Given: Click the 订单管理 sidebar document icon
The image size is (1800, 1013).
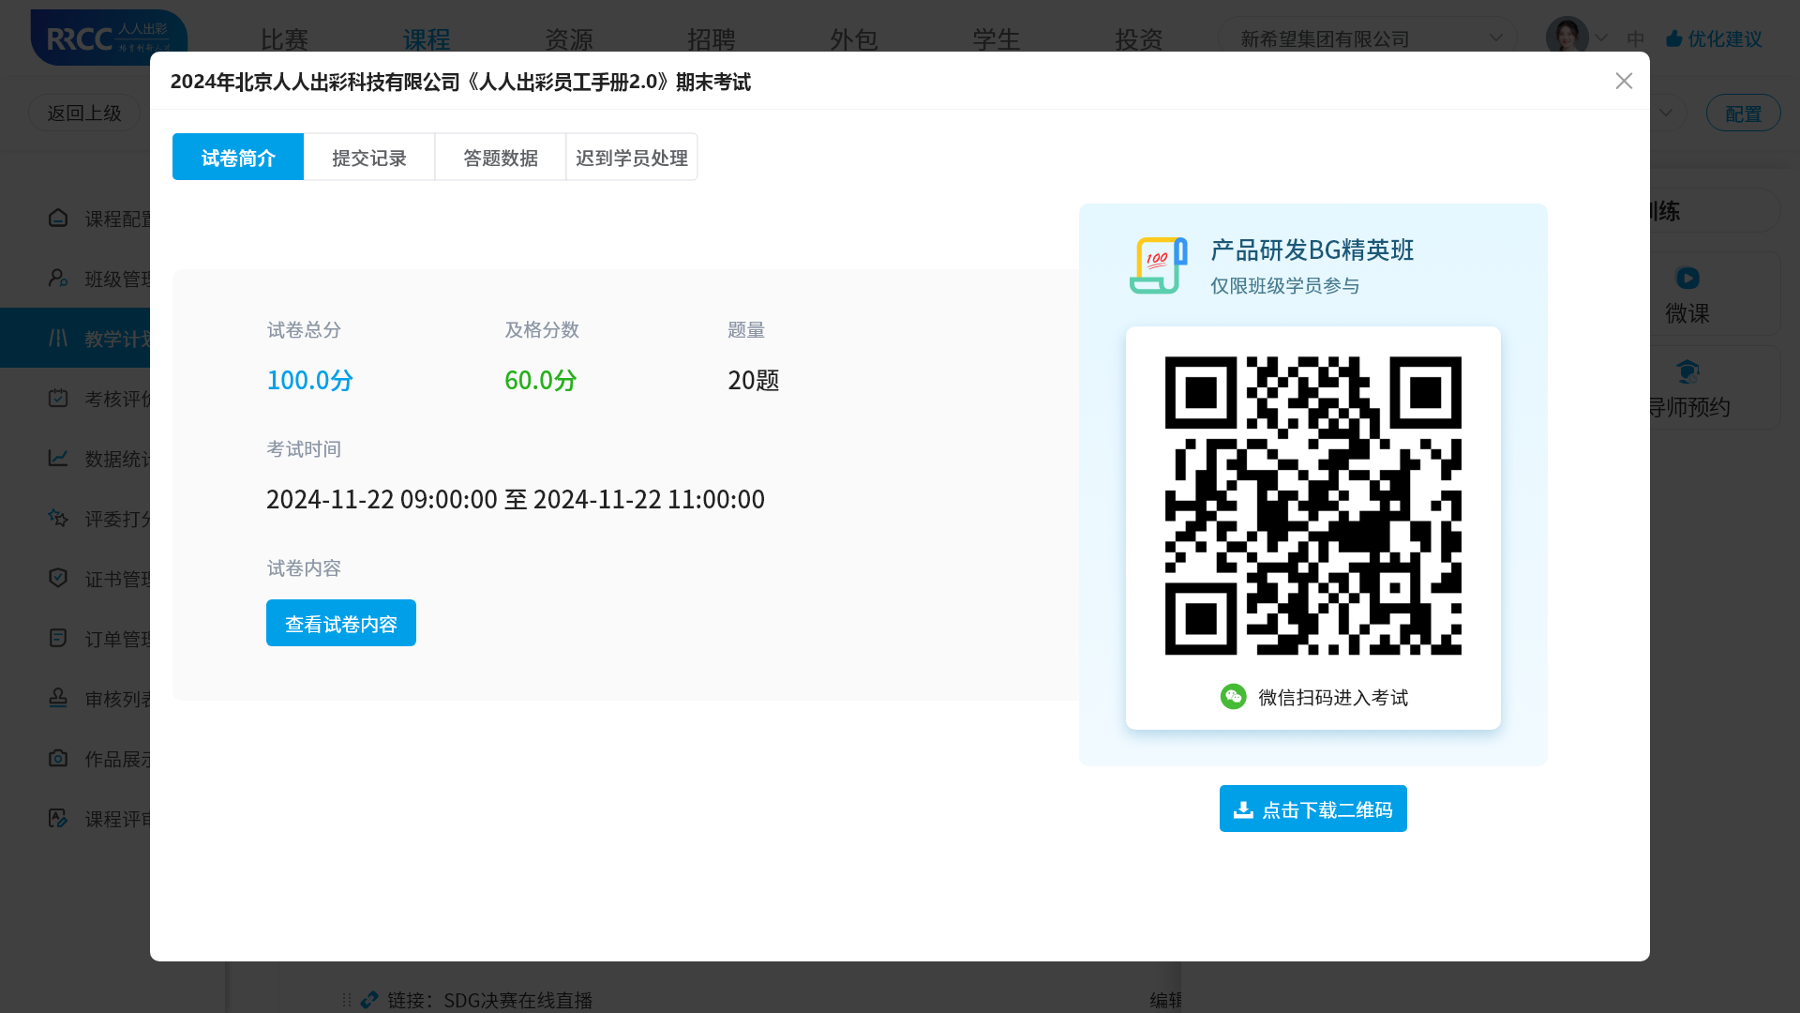Looking at the screenshot, I should (58, 638).
